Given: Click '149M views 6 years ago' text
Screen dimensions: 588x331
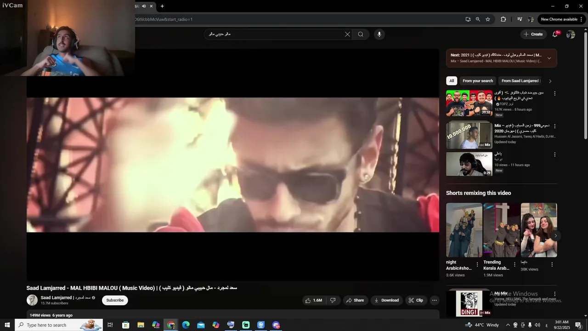Looking at the screenshot, I should tap(51, 315).
